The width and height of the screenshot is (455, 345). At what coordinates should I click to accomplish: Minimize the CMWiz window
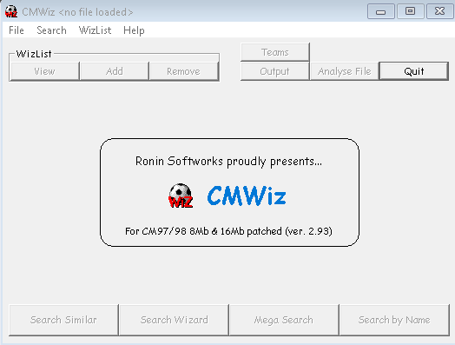click(380, 11)
